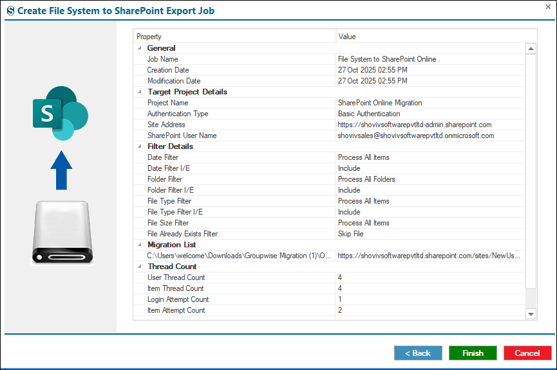Select the Job Name row
Screen dimensions: 557x370
click(x=330, y=59)
